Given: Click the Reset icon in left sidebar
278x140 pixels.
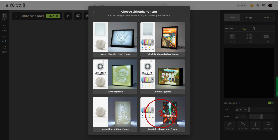Looking at the screenshot, I should [4, 47].
